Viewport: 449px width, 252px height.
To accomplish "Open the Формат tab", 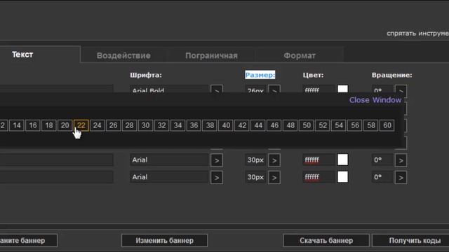I will (x=300, y=55).
